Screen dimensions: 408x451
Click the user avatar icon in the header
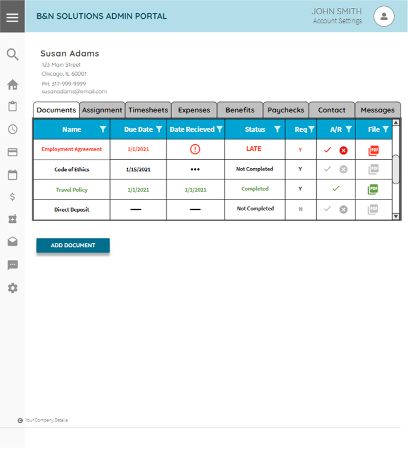coord(384,17)
